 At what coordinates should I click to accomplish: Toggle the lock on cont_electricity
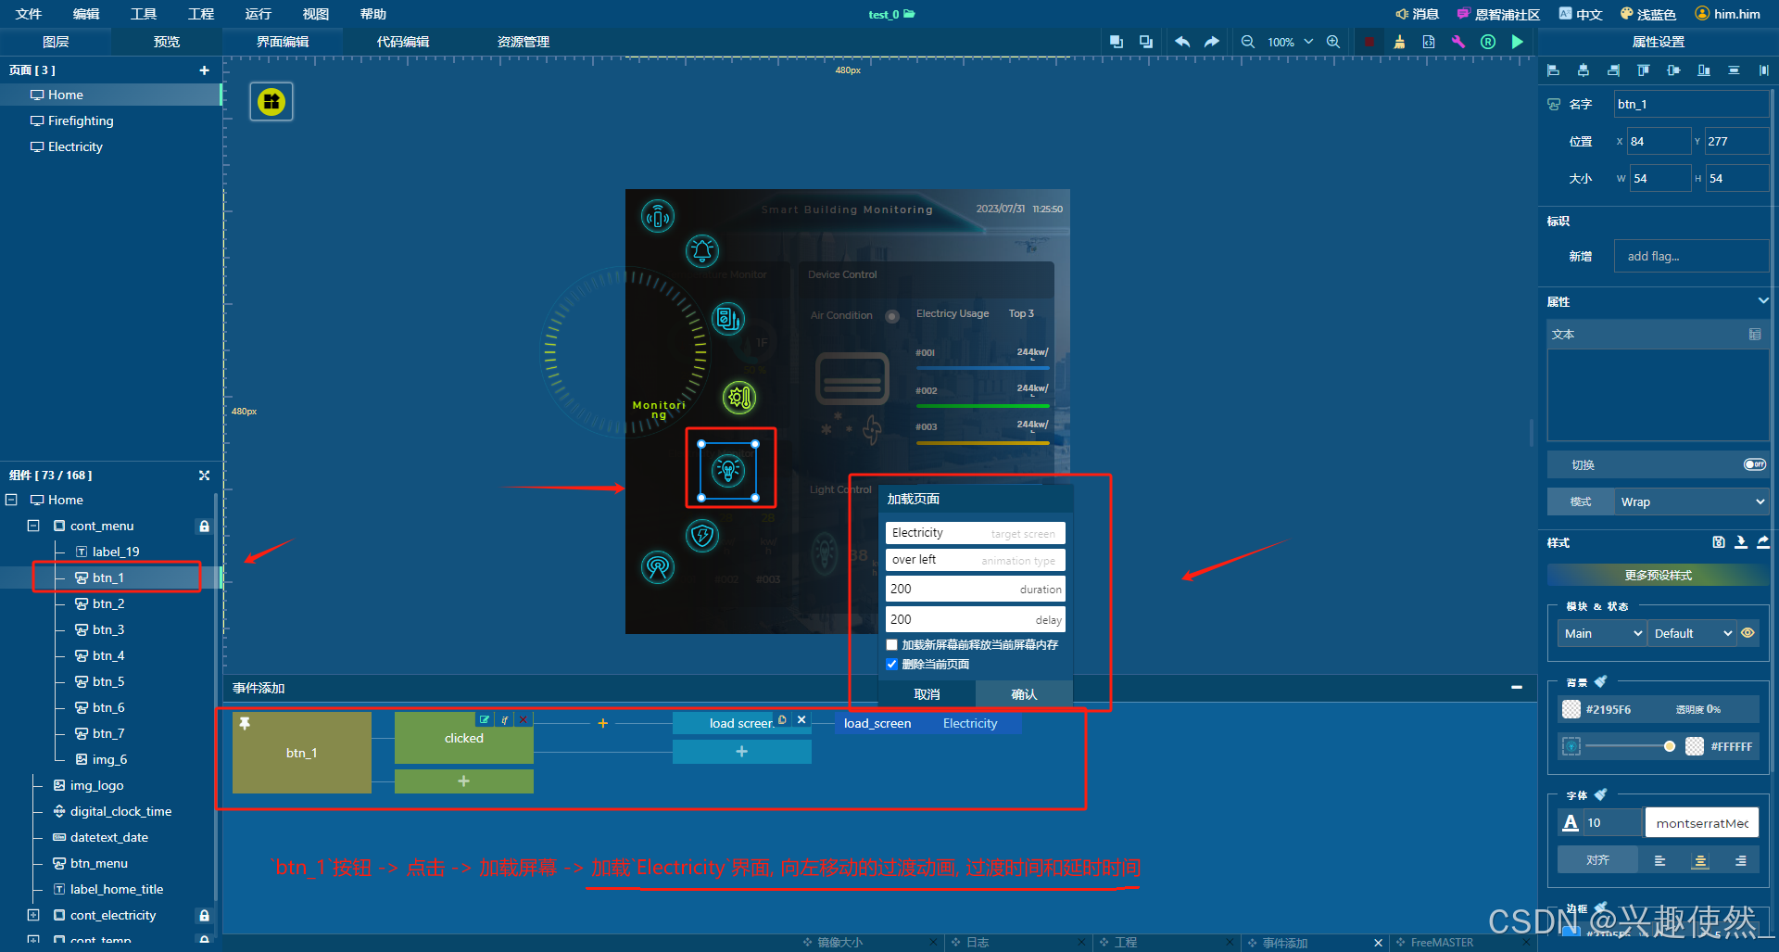point(204,915)
